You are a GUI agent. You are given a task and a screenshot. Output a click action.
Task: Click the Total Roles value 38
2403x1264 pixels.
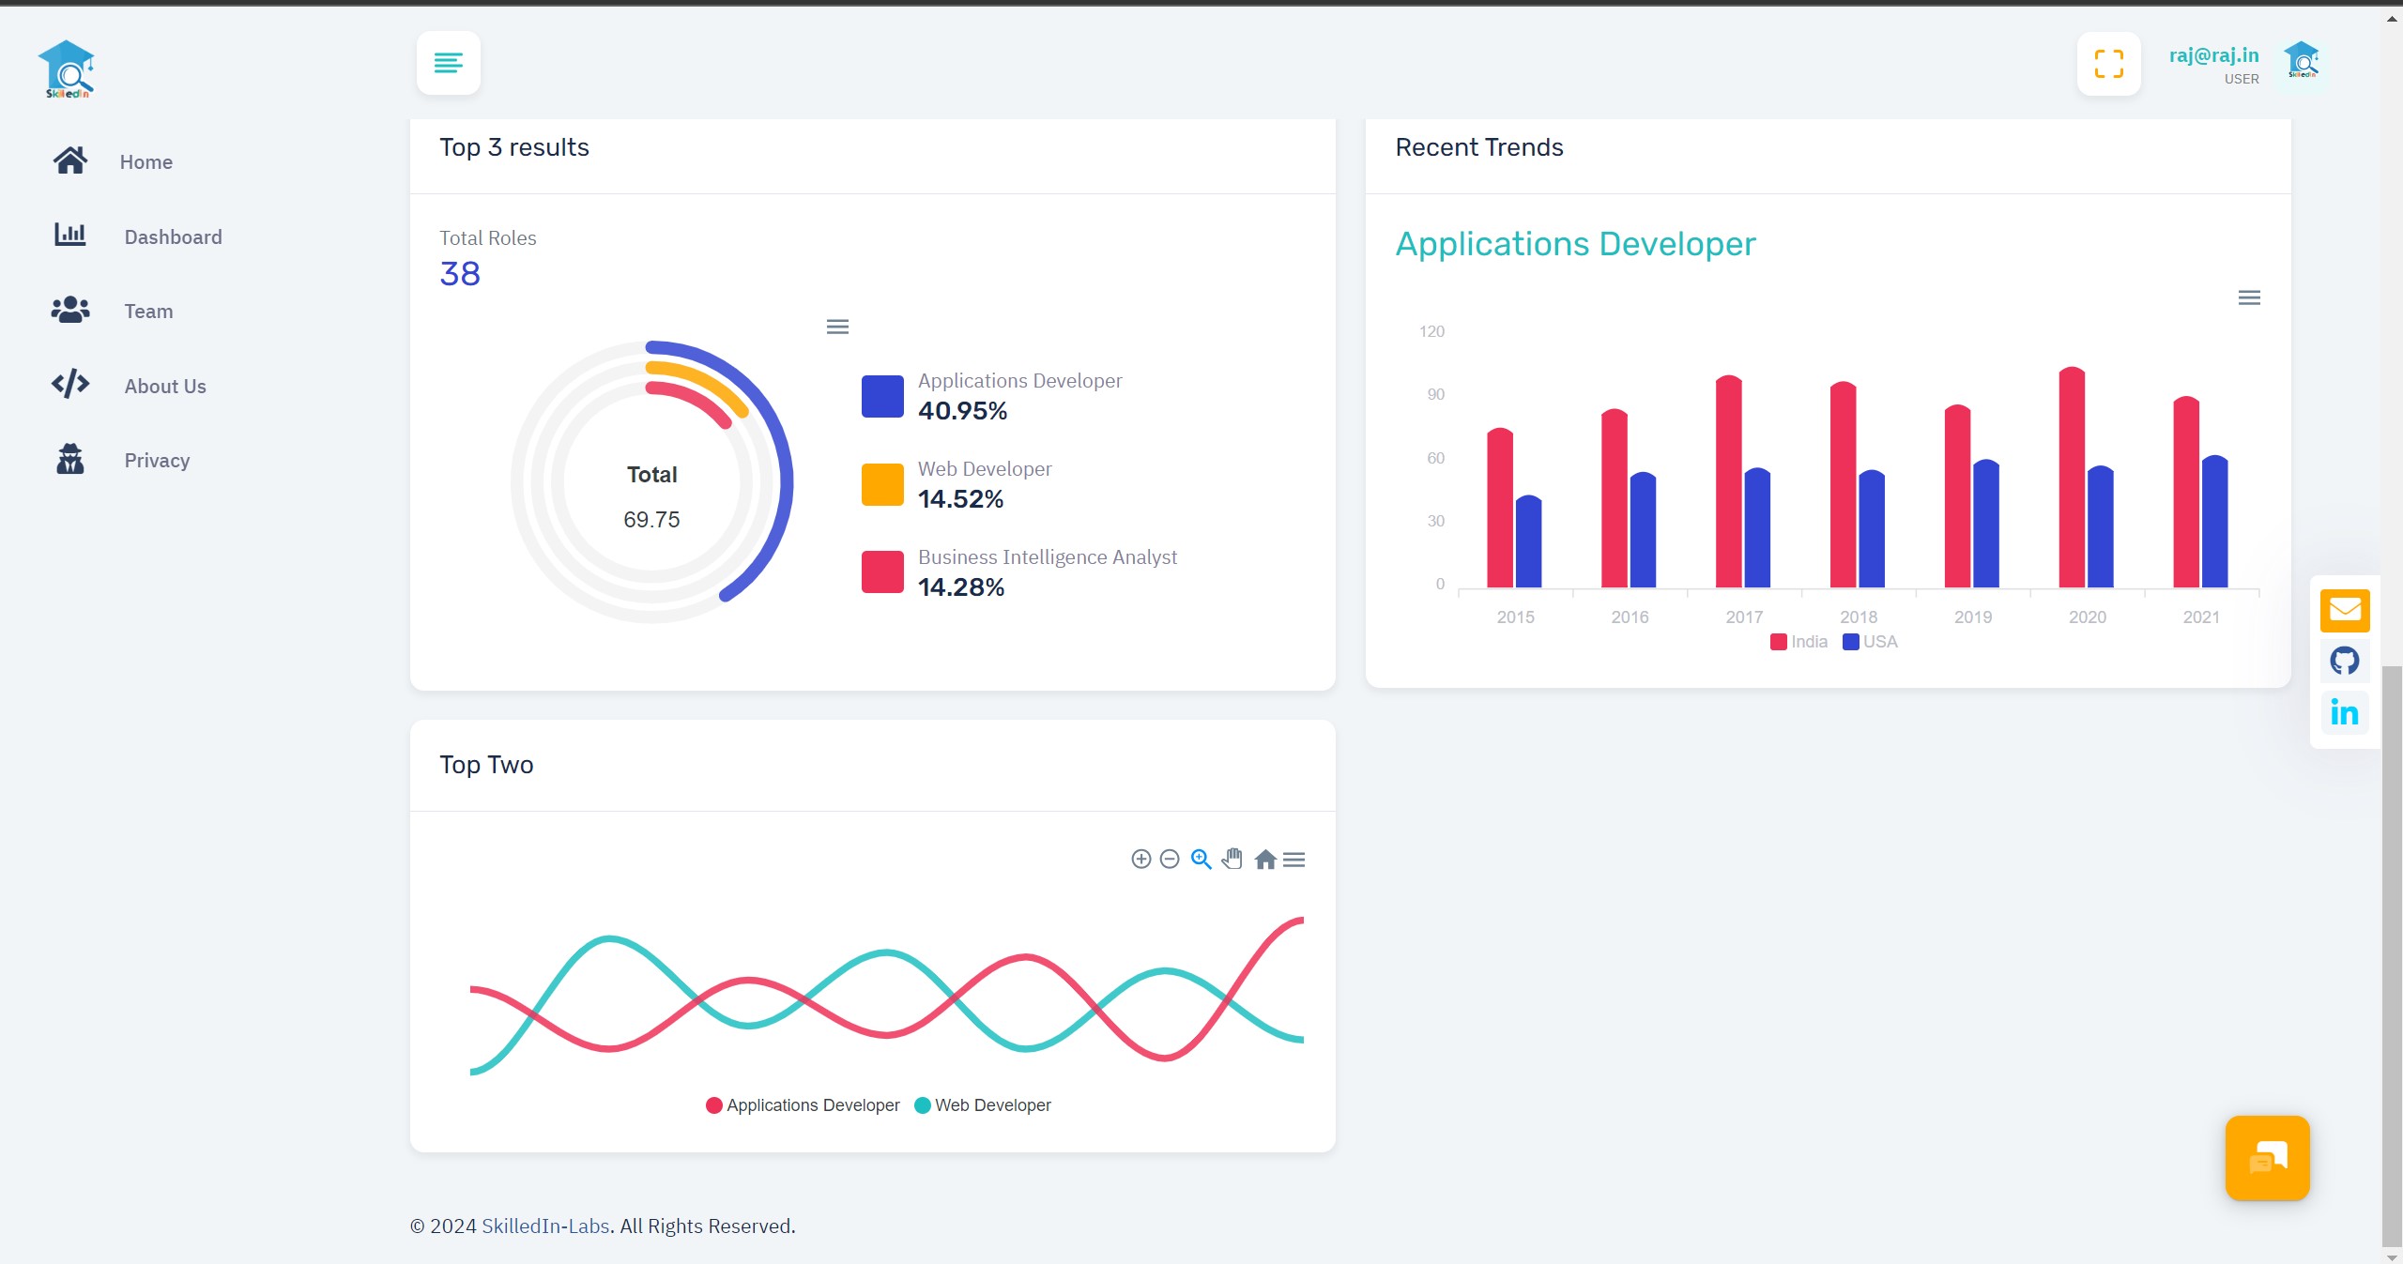tap(460, 273)
